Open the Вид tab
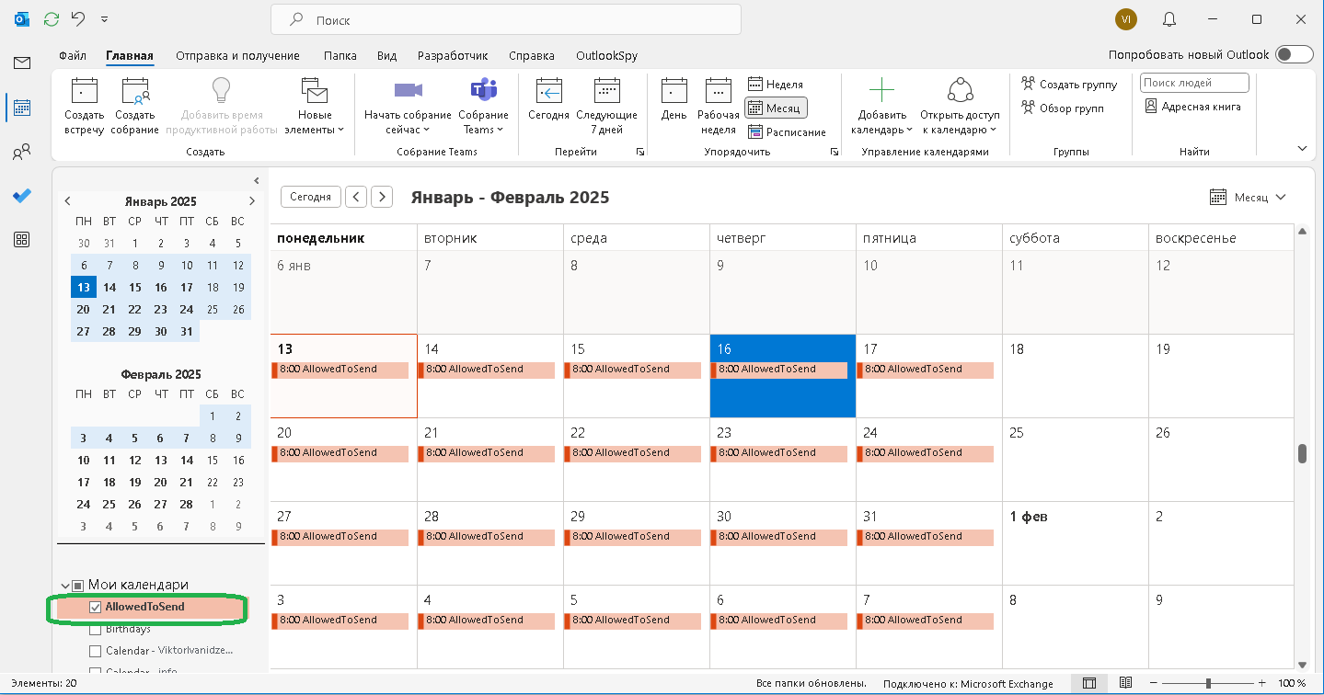Viewport: 1324px width, 695px height. pos(387,55)
